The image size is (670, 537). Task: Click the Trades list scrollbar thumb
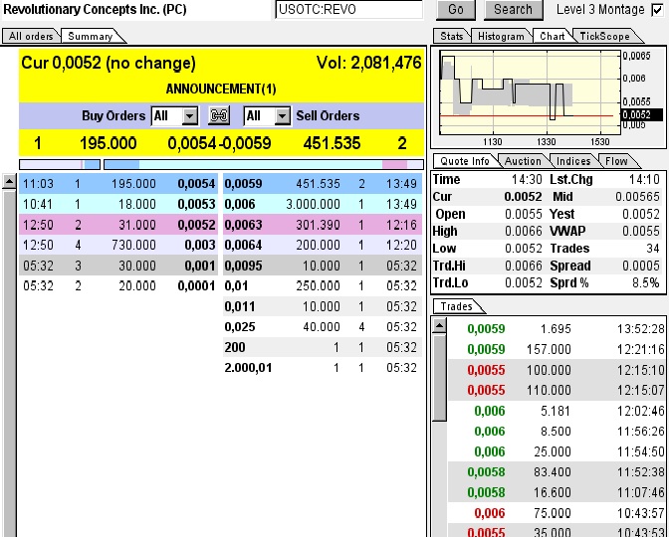click(x=439, y=377)
